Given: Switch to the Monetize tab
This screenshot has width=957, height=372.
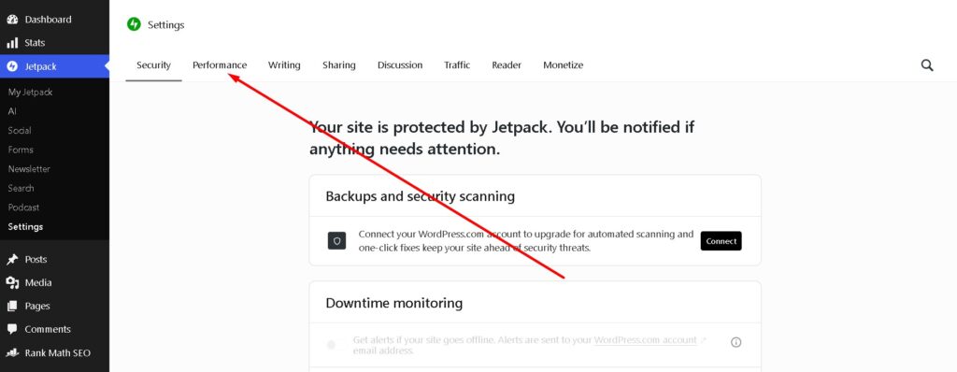Looking at the screenshot, I should 564,65.
